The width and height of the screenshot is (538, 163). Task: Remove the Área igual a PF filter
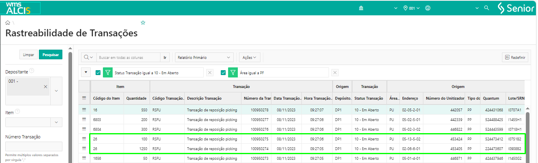(335, 73)
